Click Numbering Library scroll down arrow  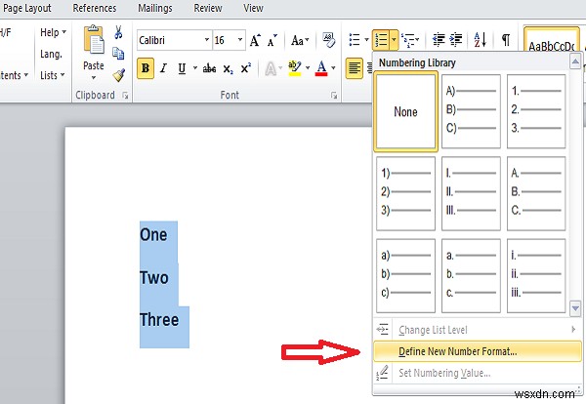(575, 308)
